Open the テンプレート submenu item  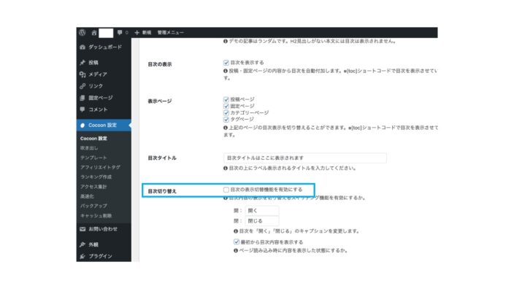[x=93, y=158]
